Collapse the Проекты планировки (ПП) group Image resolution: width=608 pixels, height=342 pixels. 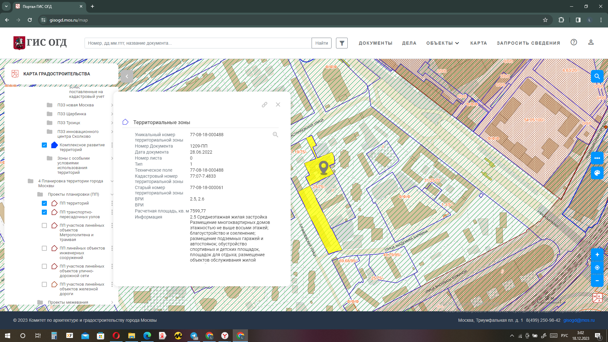point(112,194)
